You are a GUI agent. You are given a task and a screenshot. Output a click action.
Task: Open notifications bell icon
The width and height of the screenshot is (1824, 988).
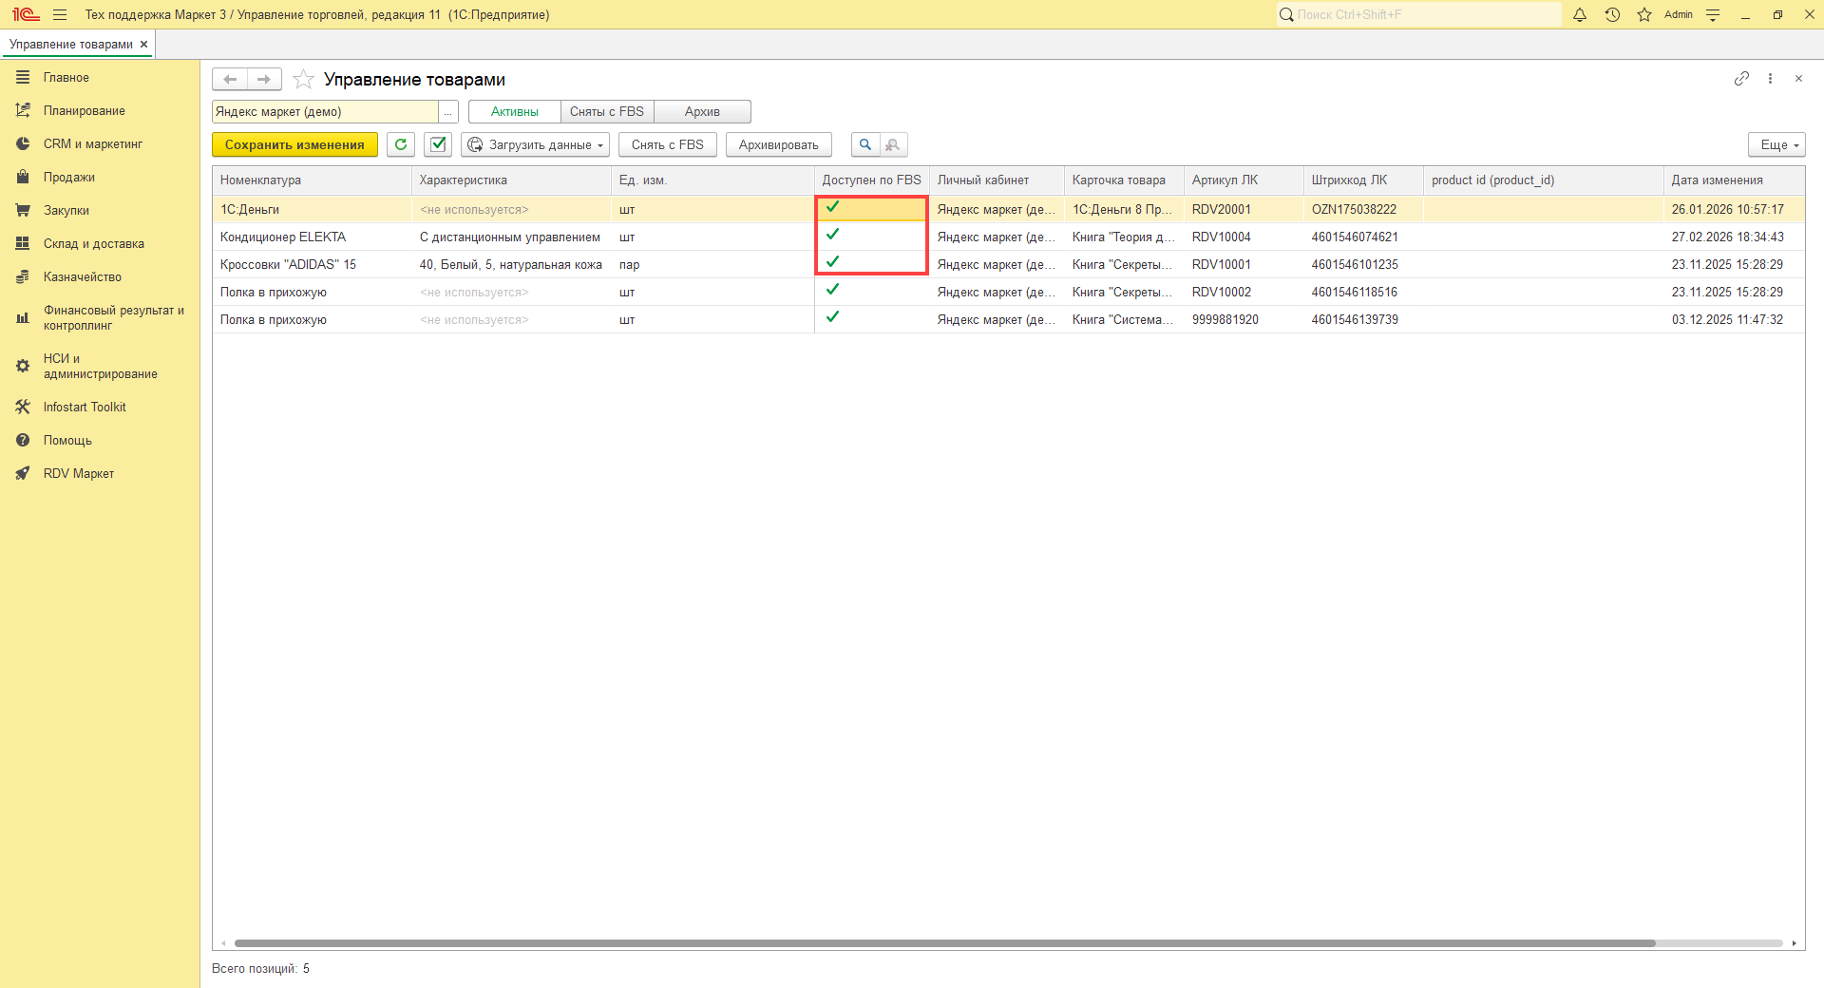(1580, 15)
